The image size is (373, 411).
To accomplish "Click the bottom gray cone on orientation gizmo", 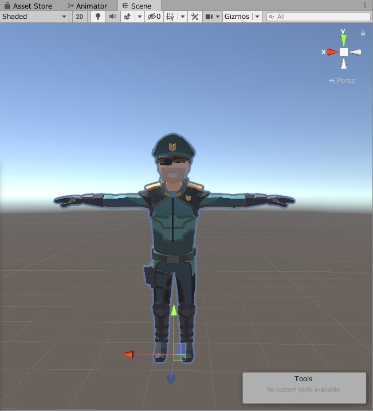I will (344, 63).
